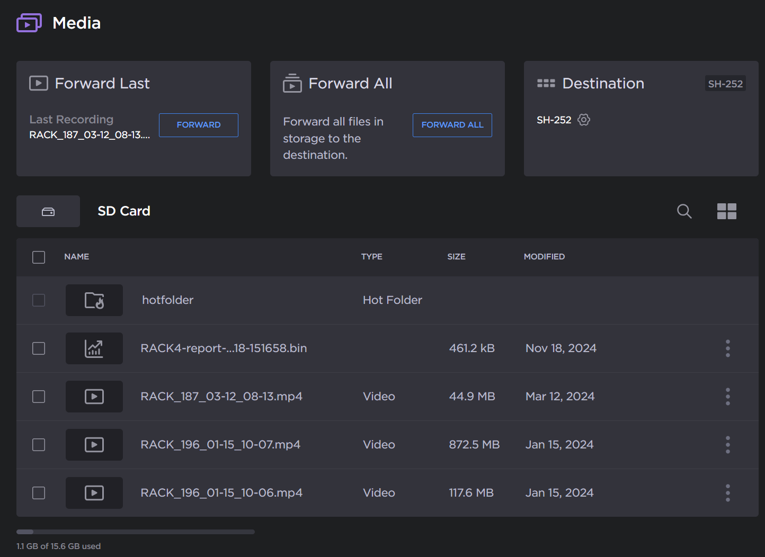Check RACK_187_03-12_08-13.mp4 checkbox
The image size is (765, 557).
tap(38, 396)
